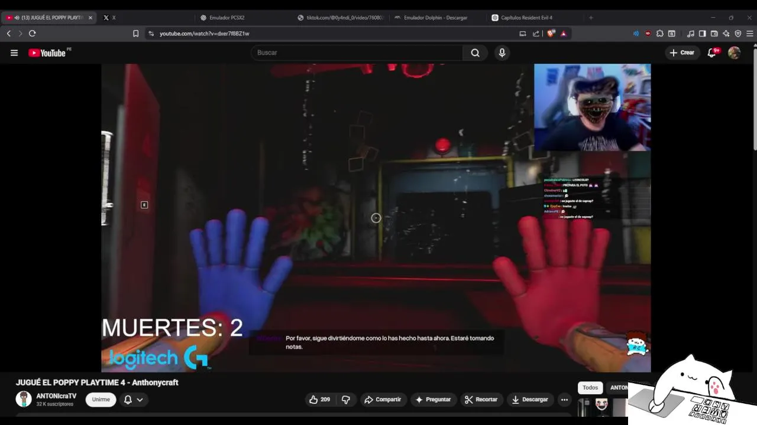Switch to Capítulos Resident Evil 4 tab
757x425 pixels.
pos(535,18)
